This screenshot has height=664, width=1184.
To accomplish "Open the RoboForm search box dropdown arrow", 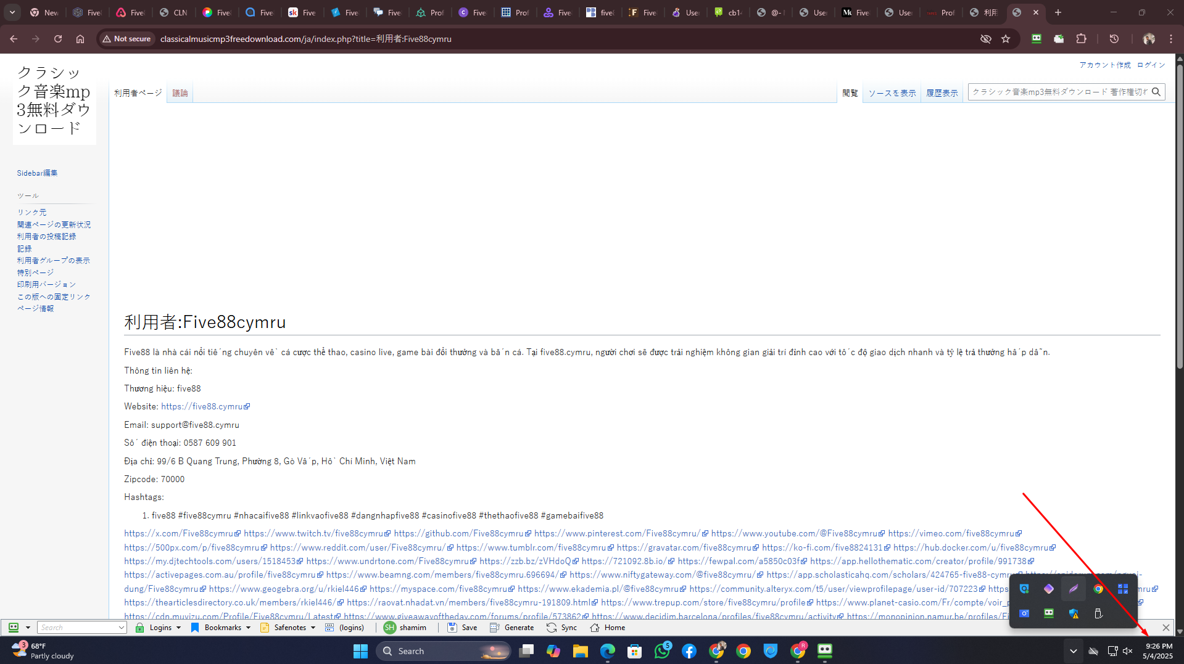I will click(121, 628).
